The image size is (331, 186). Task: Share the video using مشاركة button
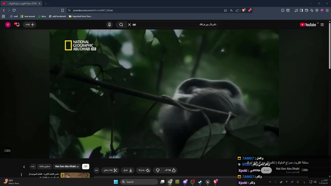(144, 170)
